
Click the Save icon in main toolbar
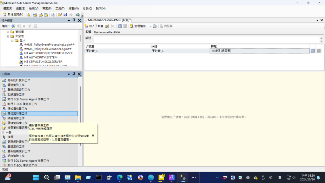[65, 15]
